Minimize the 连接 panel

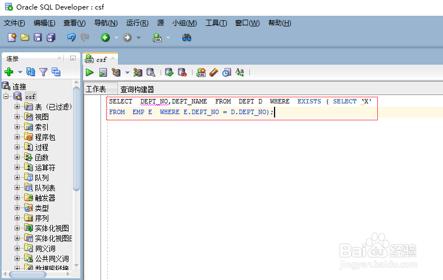pos(73,58)
